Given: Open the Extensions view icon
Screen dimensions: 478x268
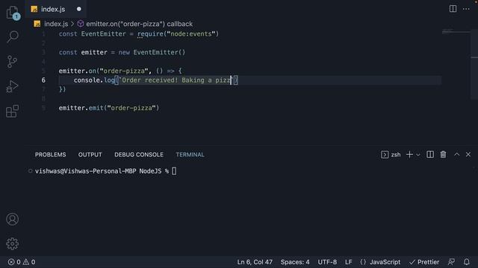Looking at the screenshot, I should pyautogui.click(x=12, y=111).
